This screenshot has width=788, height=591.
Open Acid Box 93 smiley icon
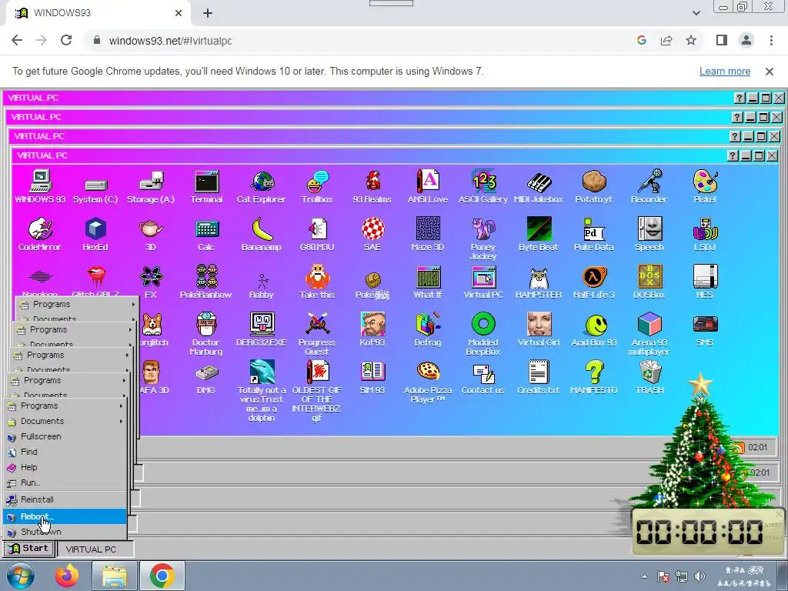[594, 329]
